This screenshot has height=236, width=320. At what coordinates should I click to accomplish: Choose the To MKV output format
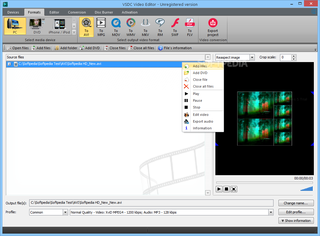click(145, 27)
